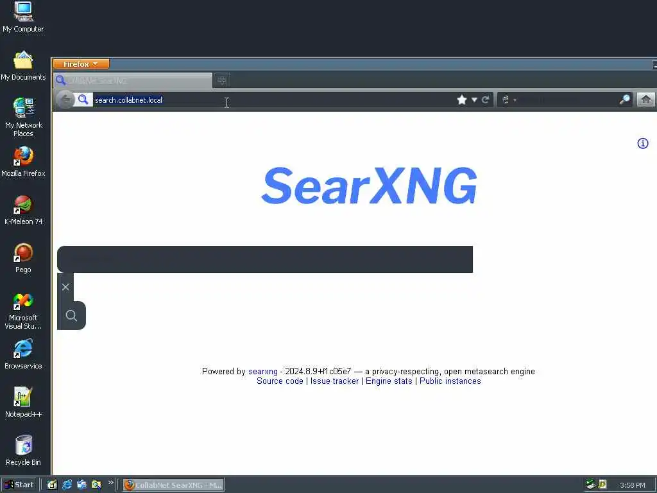Open a new tab with plus button
The height and width of the screenshot is (493, 657).
(221, 80)
